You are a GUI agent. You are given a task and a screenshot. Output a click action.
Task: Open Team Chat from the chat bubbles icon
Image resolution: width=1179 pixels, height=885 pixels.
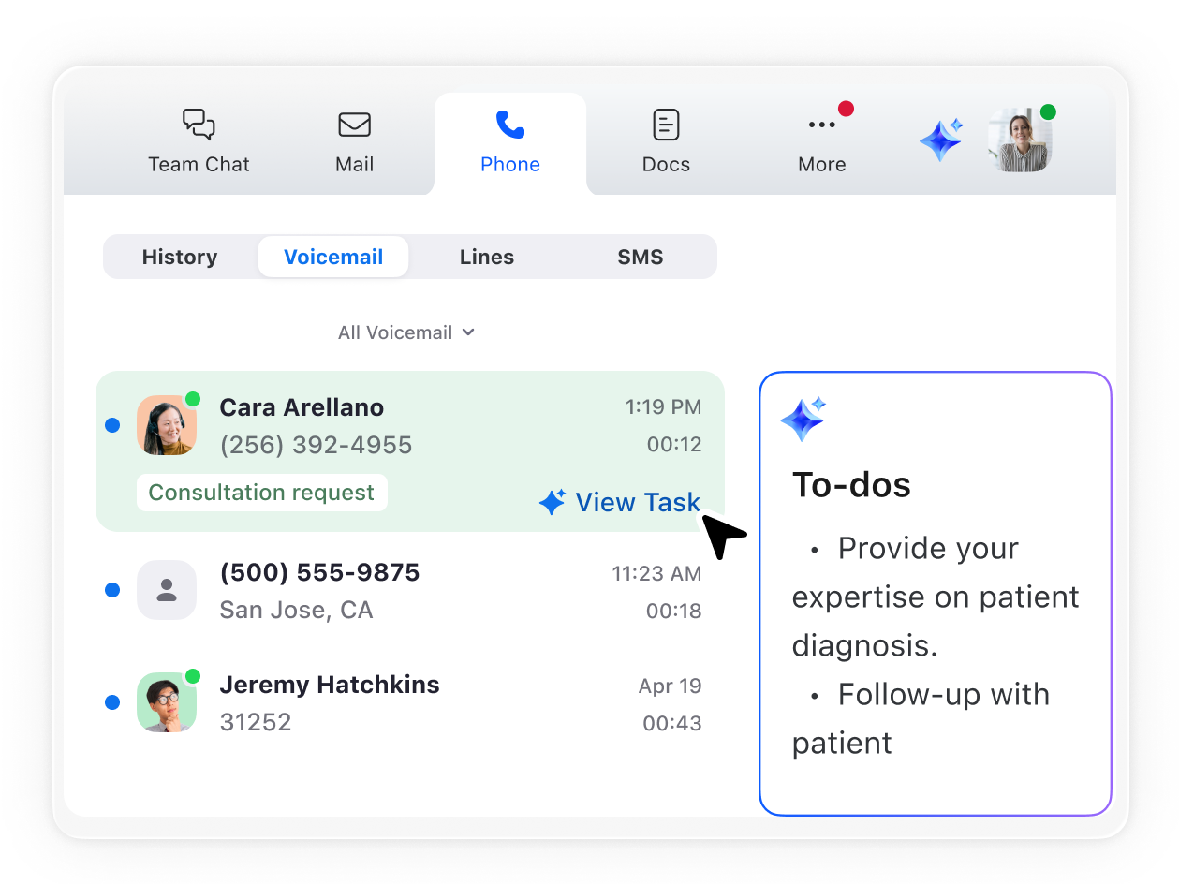[x=199, y=125]
